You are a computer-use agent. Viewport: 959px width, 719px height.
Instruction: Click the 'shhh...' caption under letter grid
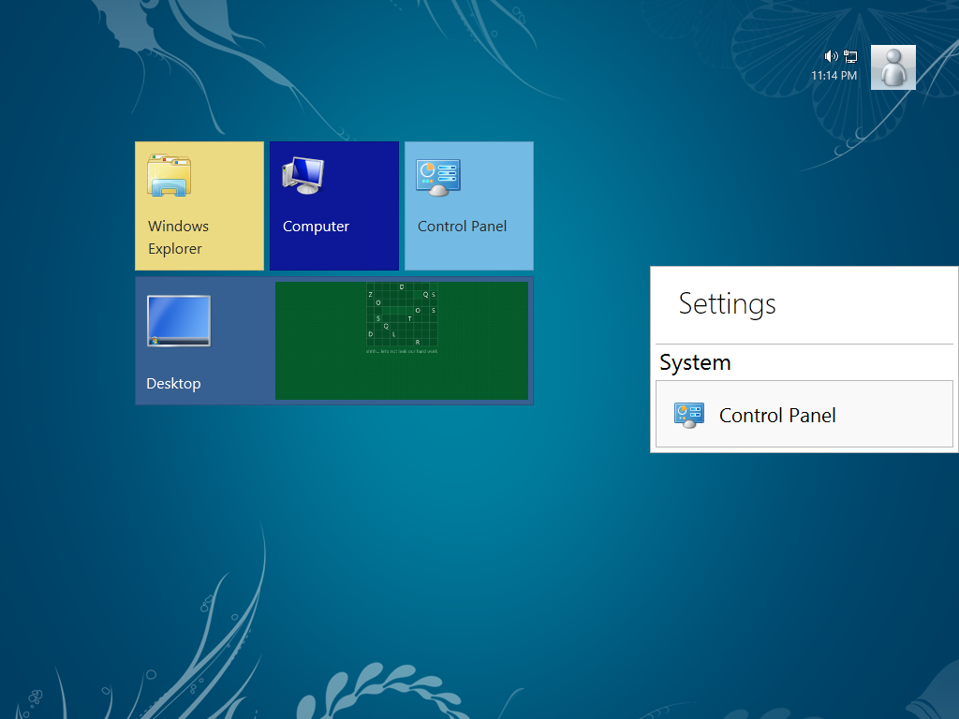pyautogui.click(x=402, y=352)
